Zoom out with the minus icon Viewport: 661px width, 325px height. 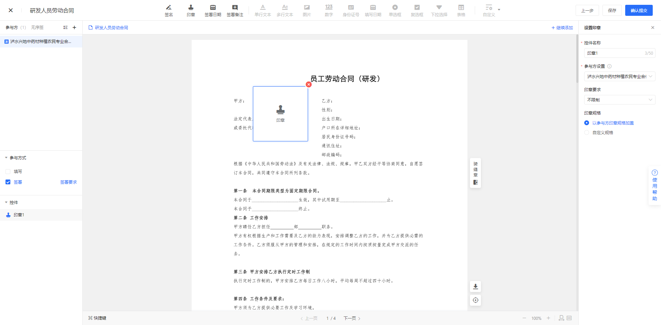pos(524,318)
